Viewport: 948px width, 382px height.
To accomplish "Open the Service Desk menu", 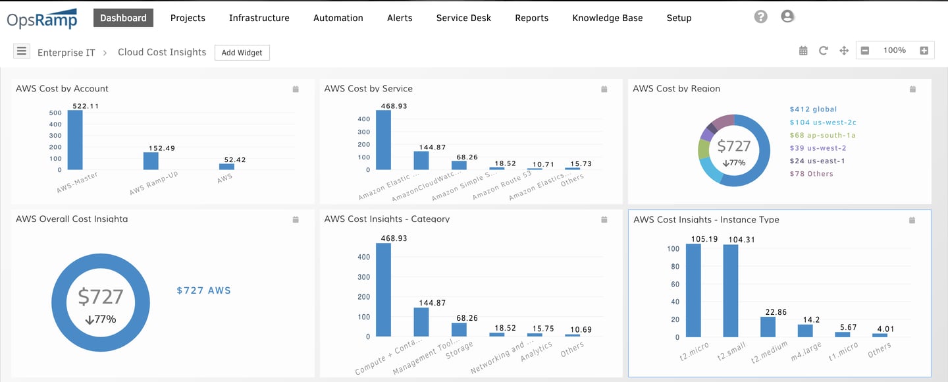I will 463,18.
